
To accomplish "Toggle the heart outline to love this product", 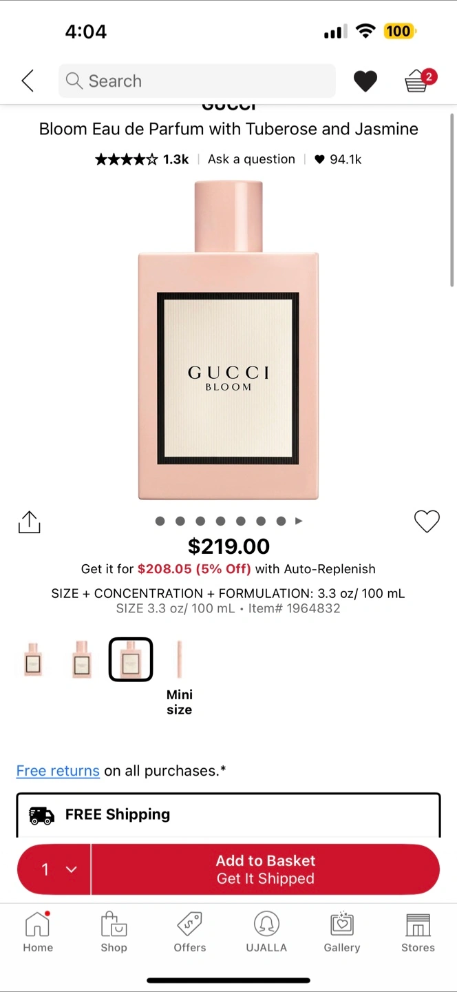I will [427, 521].
